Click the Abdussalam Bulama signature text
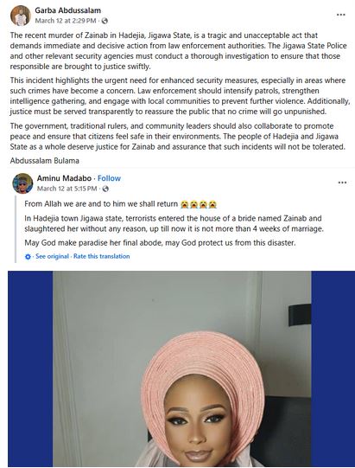This screenshot has height=468, width=355. tap(45, 161)
